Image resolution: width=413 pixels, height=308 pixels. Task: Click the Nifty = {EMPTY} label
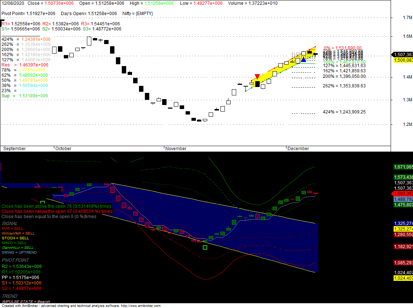click(138, 14)
